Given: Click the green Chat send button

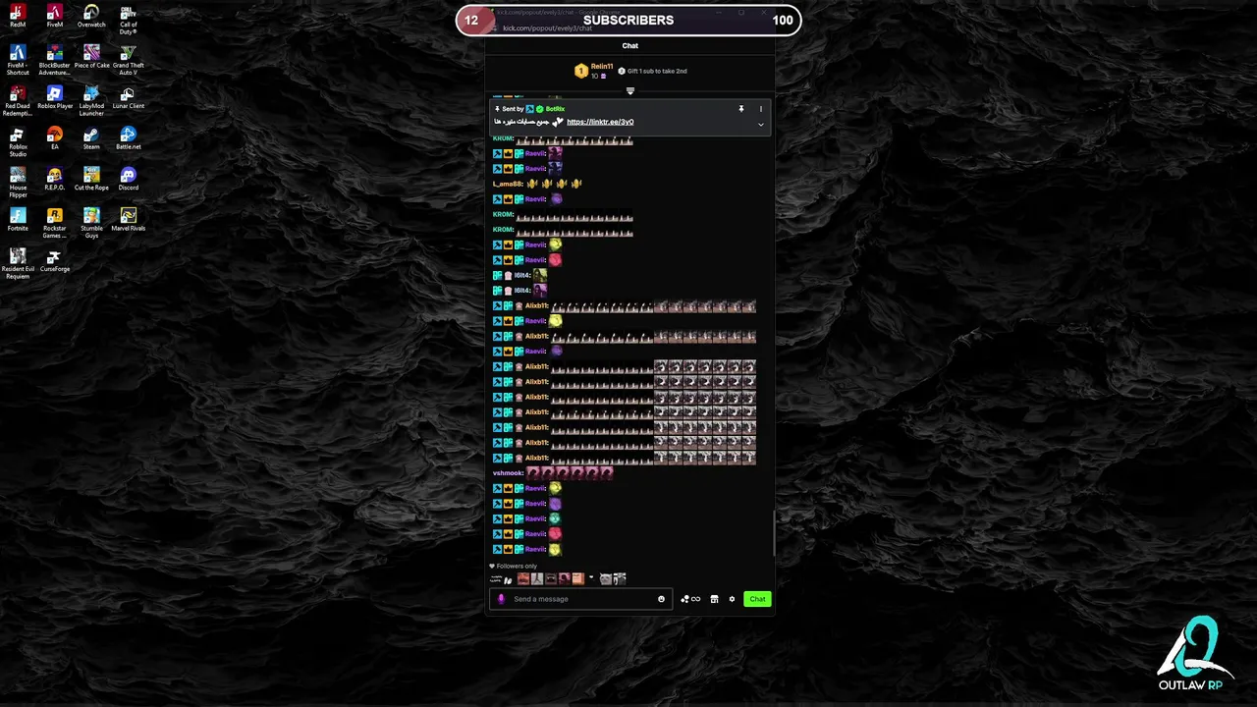Looking at the screenshot, I should [757, 599].
